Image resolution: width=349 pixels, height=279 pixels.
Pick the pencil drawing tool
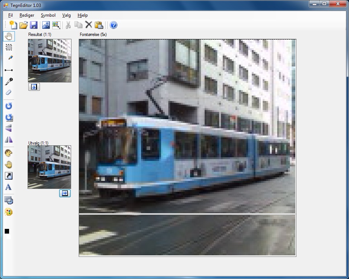(x=10, y=58)
